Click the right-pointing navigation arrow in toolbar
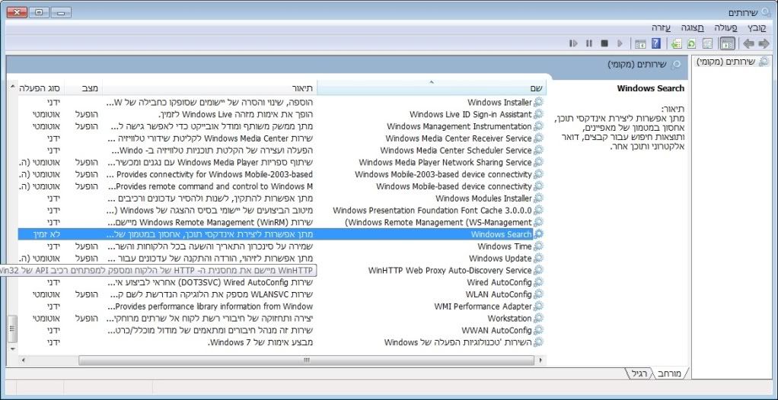Image resolution: width=778 pixels, height=400 pixels. pos(764,43)
